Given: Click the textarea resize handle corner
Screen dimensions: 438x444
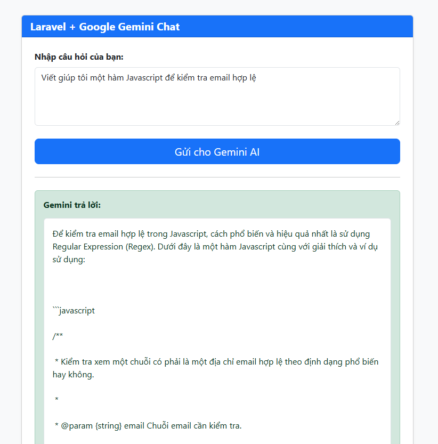Looking at the screenshot, I should [396, 123].
